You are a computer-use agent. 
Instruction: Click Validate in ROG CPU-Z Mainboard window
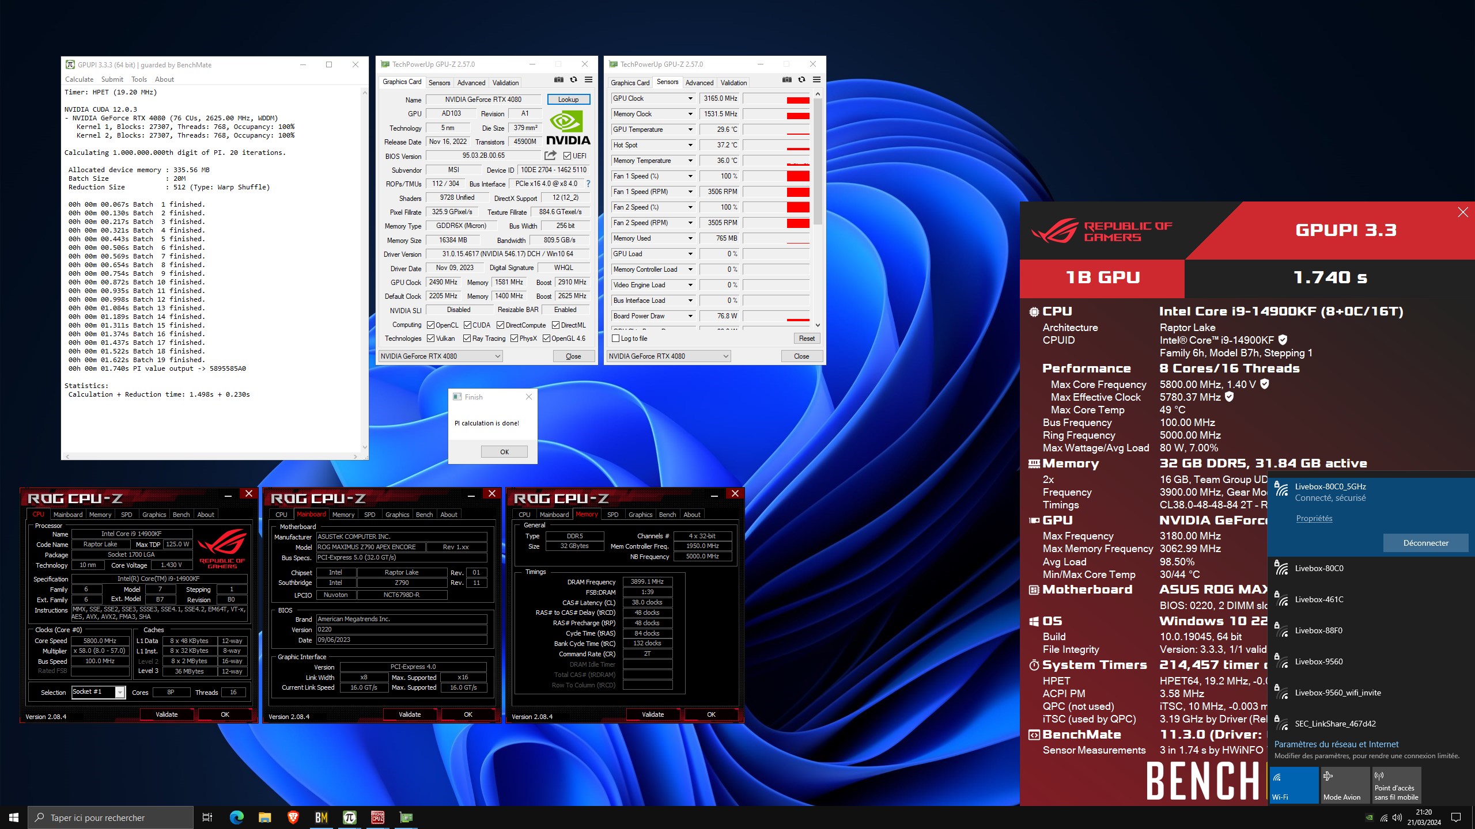click(x=410, y=714)
